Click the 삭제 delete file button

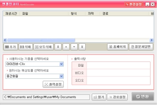pyautogui.click(x=26, y=47)
